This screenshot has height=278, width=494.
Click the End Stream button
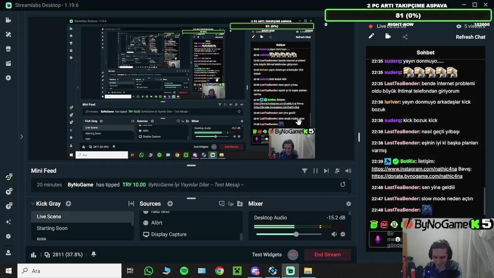point(327,254)
